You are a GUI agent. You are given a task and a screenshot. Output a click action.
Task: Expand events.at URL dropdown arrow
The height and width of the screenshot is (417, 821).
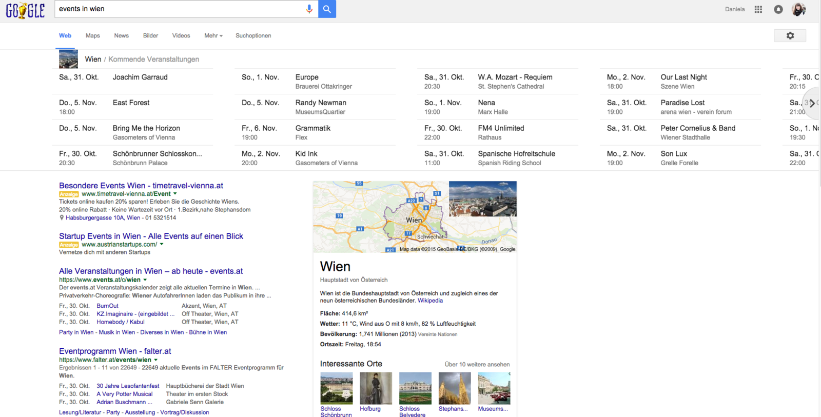click(x=145, y=280)
